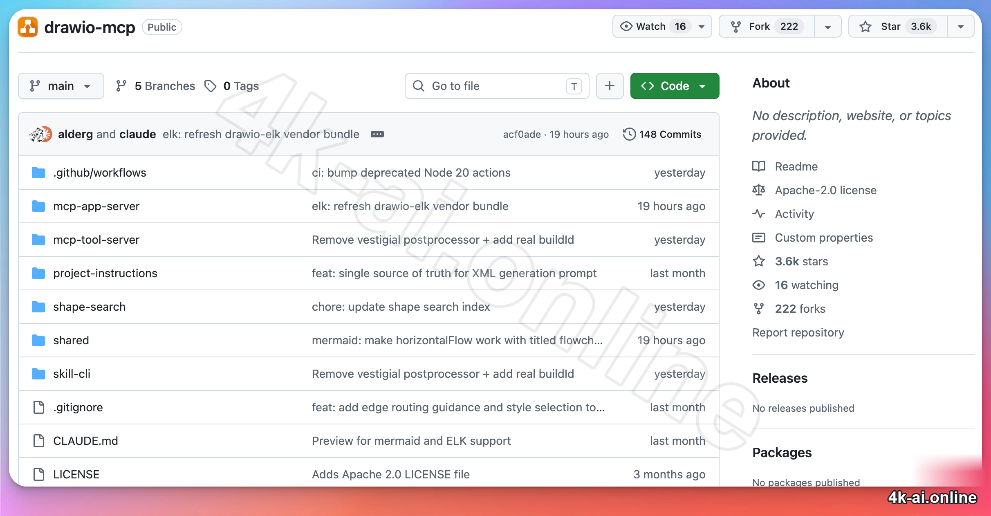
Task: Click the .github/workflows folder icon
Action: click(x=38, y=173)
